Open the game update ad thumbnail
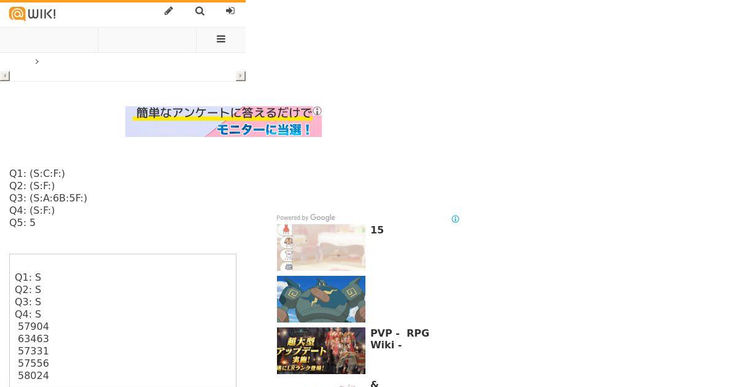This screenshot has height=387, width=737. click(321, 351)
